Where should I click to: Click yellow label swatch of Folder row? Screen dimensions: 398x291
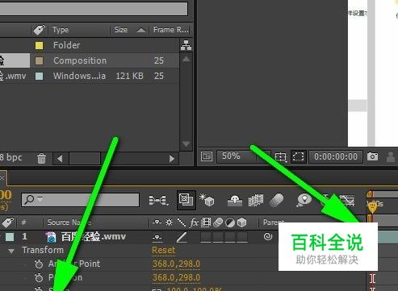click(40, 45)
